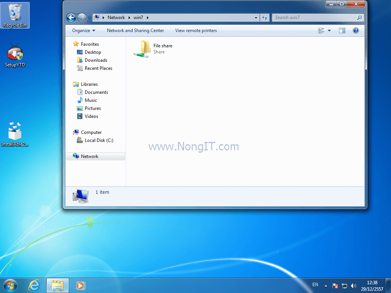The image size is (391, 293).
Task: Change your view icon button
Action: coord(321,31)
